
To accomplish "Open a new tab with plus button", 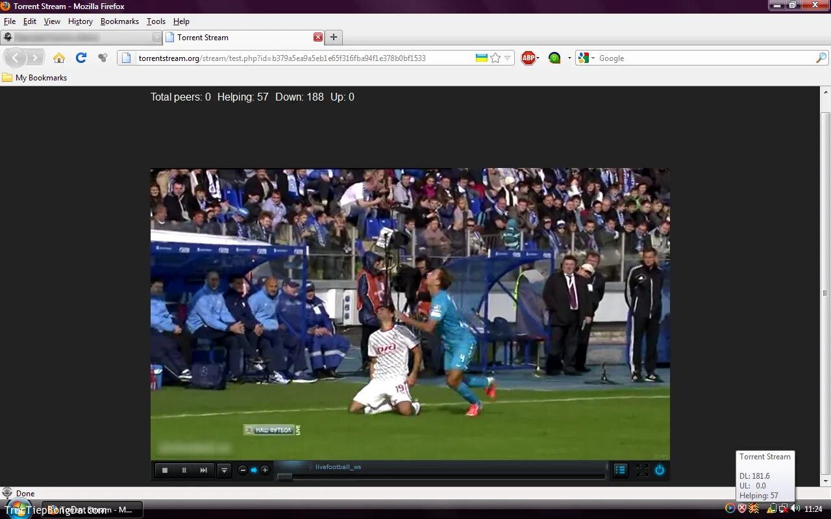I will pyautogui.click(x=334, y=37).
